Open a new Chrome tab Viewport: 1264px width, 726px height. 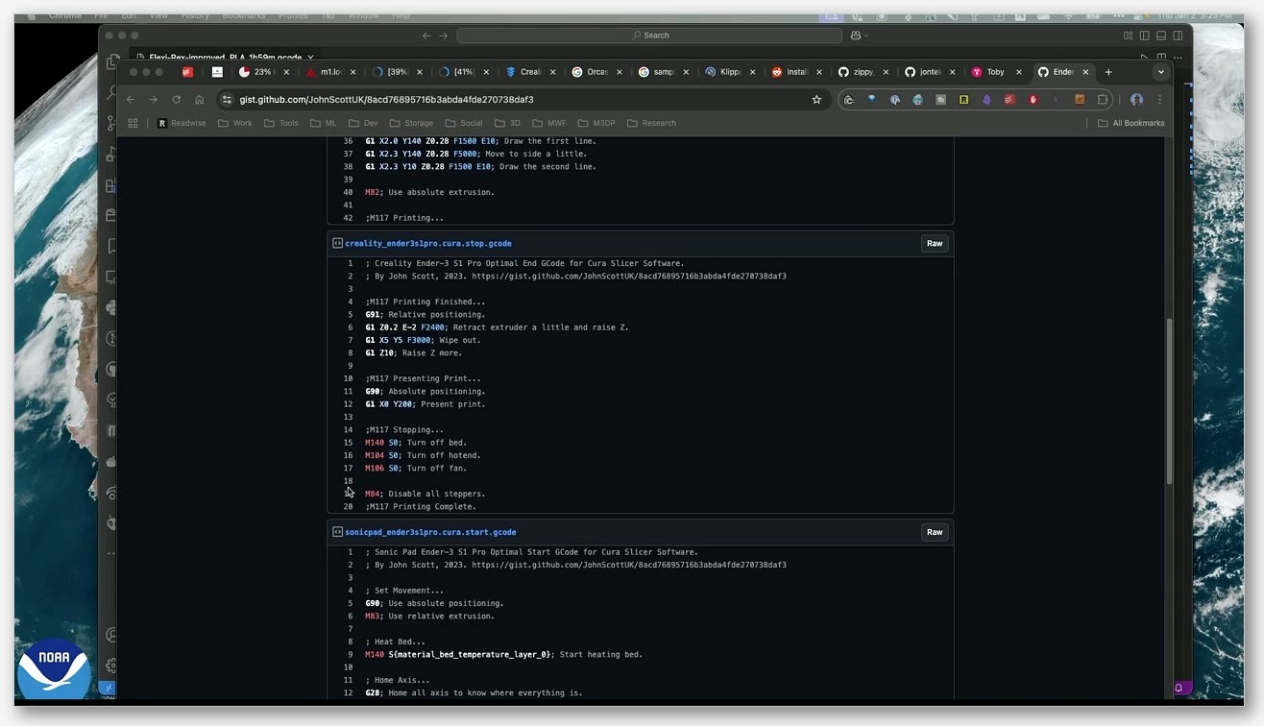click(x=1108, y=72)
